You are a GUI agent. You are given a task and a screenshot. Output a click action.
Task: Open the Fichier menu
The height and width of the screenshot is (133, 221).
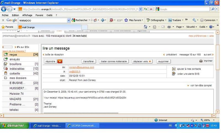coord(5,15)
